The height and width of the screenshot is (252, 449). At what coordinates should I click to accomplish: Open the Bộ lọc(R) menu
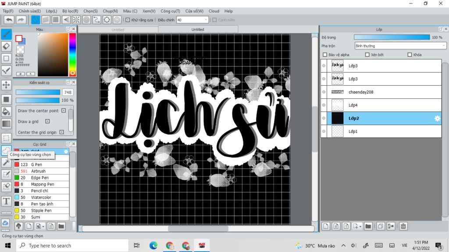[x=70, y=11]
